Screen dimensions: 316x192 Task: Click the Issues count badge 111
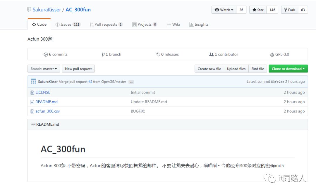point(77,24)
